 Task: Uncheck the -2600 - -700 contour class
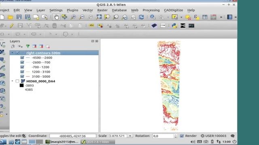[x=22, y=62]
